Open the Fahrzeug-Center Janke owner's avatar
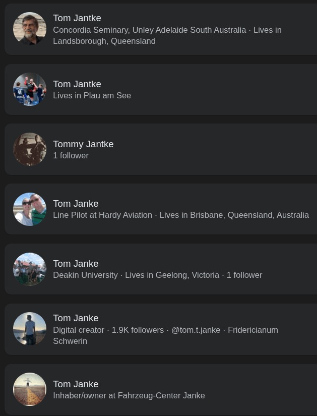 [30, 389]
